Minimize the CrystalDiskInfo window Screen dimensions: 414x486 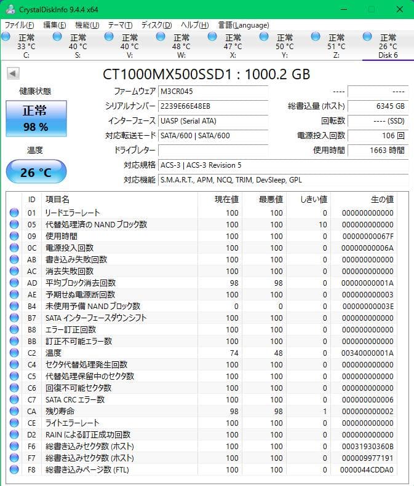tap(344, 9)
